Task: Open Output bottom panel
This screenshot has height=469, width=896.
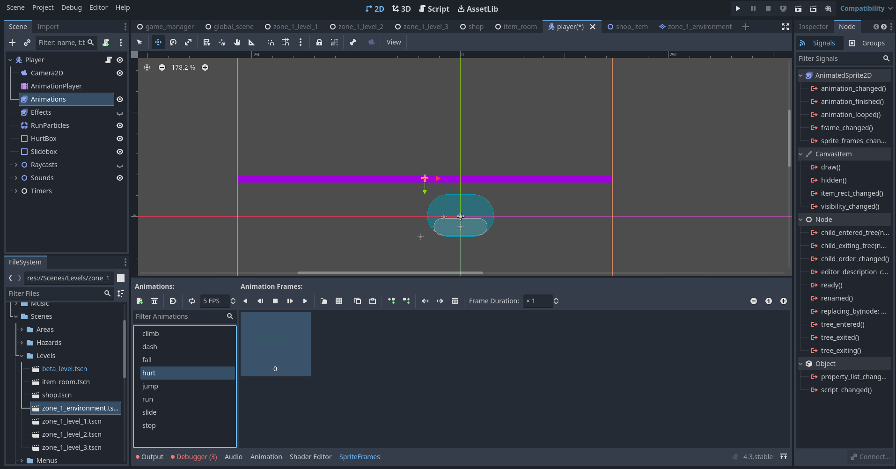Action: click(x=149, y=457)
